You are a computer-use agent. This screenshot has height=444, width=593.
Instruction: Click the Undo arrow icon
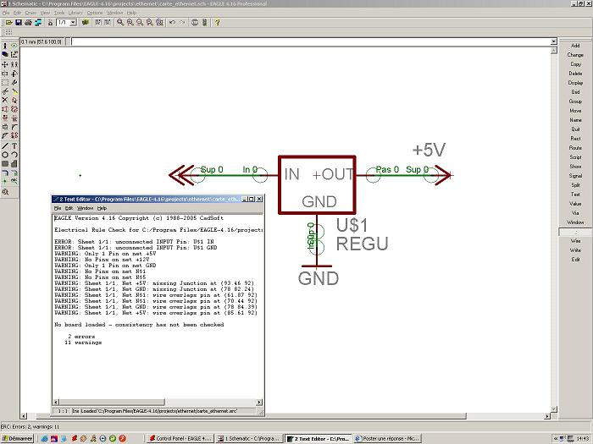coord(172,22)
